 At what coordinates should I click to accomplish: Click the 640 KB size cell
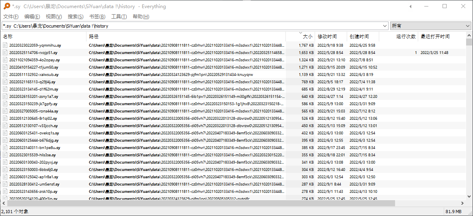(308, 97)
